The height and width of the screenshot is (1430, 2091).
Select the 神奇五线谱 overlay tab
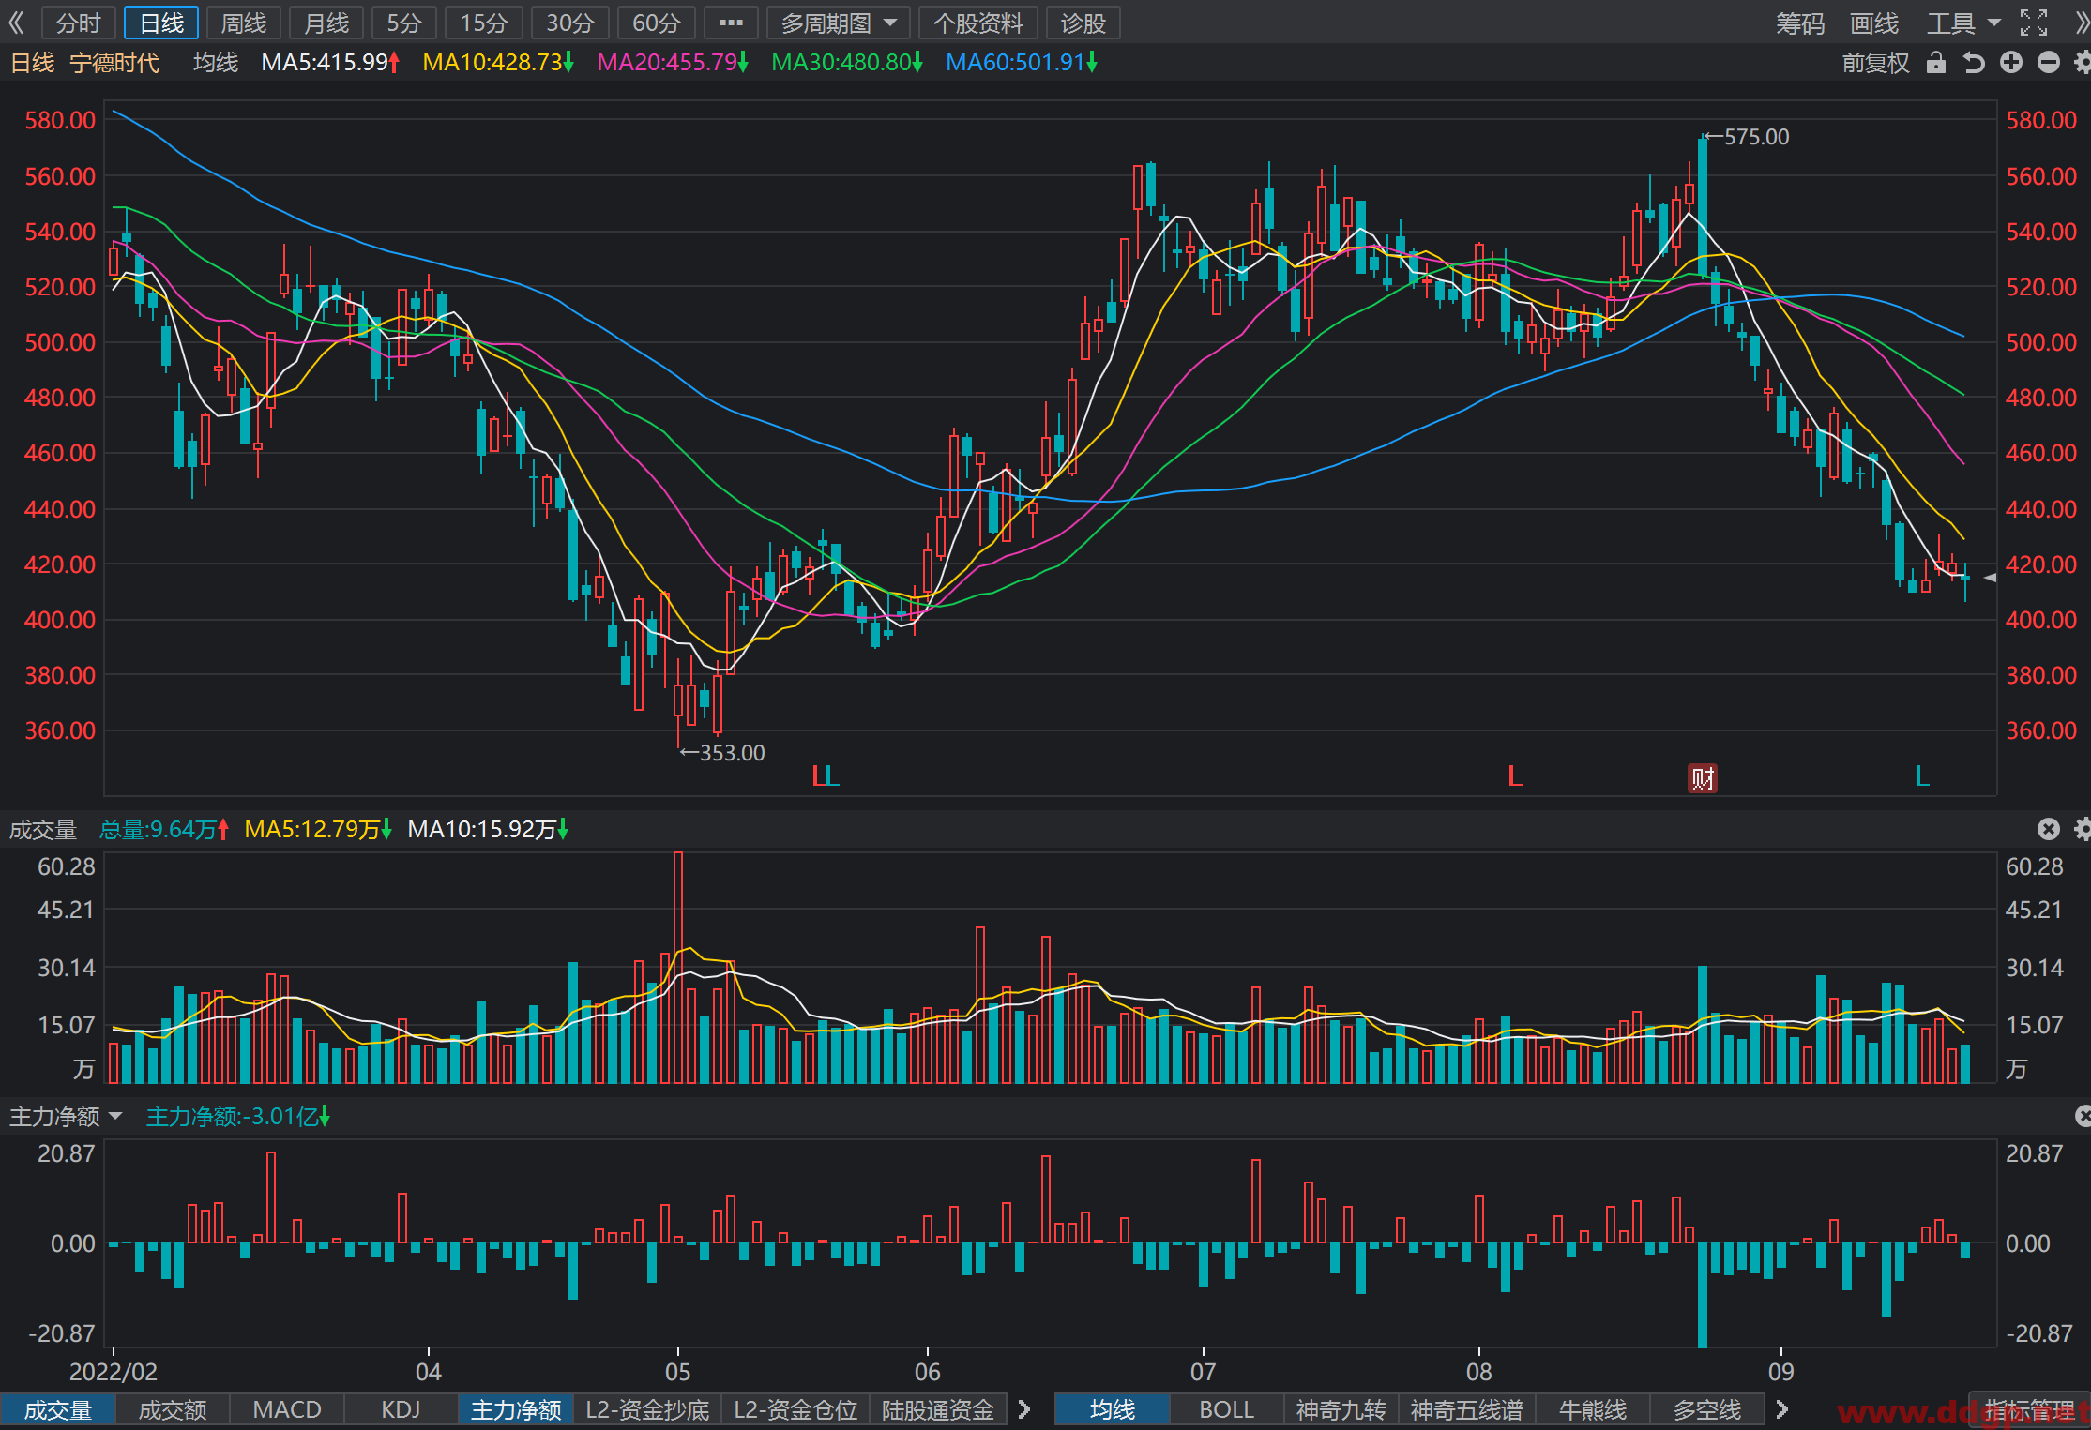pyautogui.click(x=1466, y=1409)
